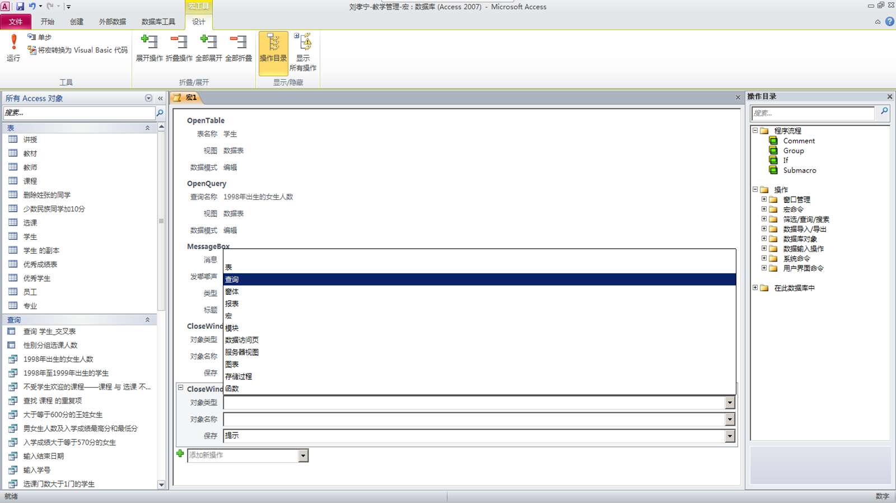Toggle the Action Catalog (操作目录) button

pyautogui.click(x=273, y=48)
